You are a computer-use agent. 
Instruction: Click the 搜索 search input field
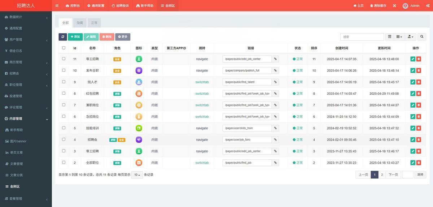point(362,37)
